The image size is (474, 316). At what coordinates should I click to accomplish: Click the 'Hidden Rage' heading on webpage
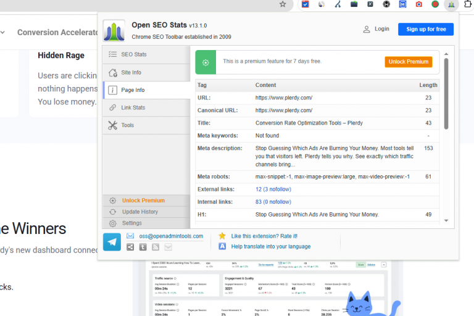coord(61,56)
